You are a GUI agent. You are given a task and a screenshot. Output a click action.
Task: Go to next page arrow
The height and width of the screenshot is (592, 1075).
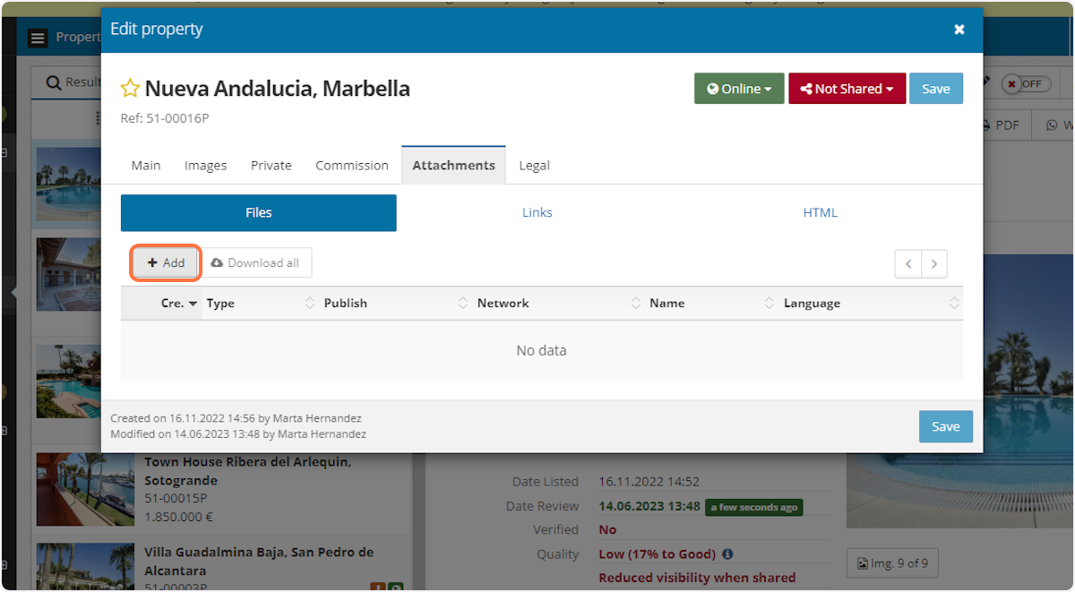click(934, 263)
